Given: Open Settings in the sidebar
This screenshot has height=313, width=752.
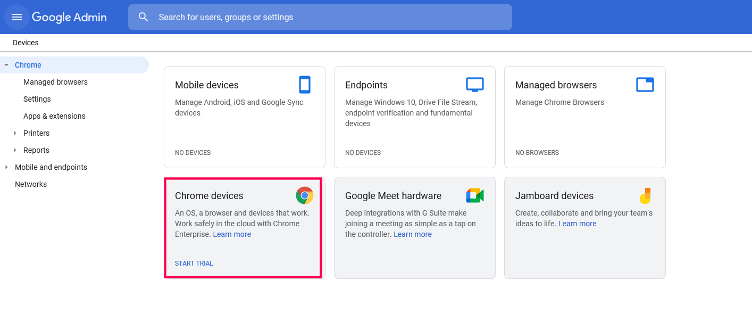Looking at the screenshot, I should pyautogui.click(x=37, y=99).
